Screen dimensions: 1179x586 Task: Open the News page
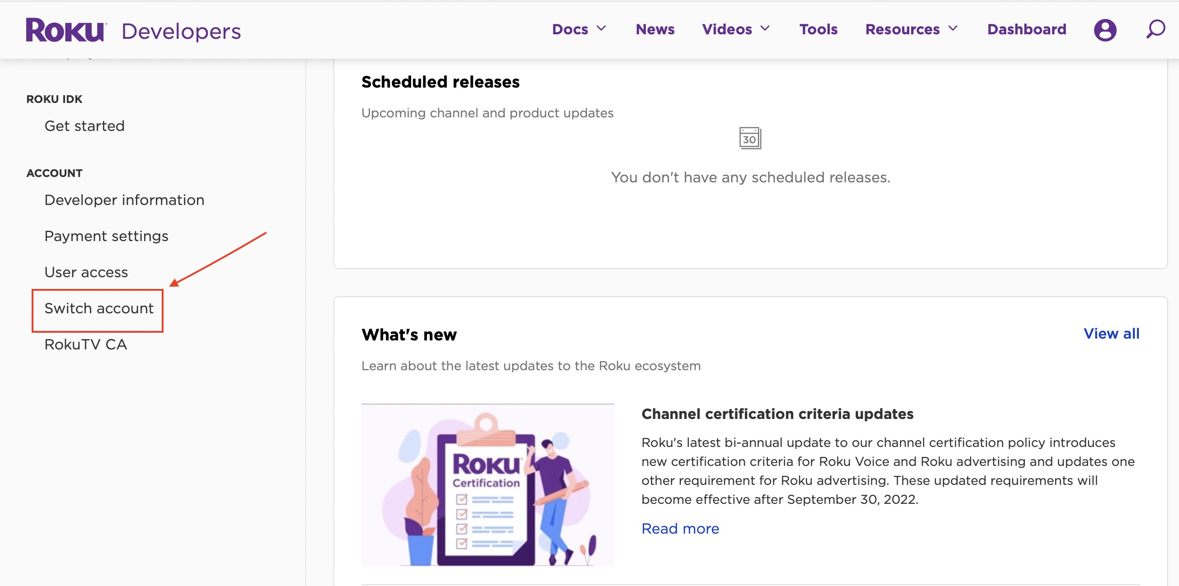pyautogui.click(x=655, y=29)
